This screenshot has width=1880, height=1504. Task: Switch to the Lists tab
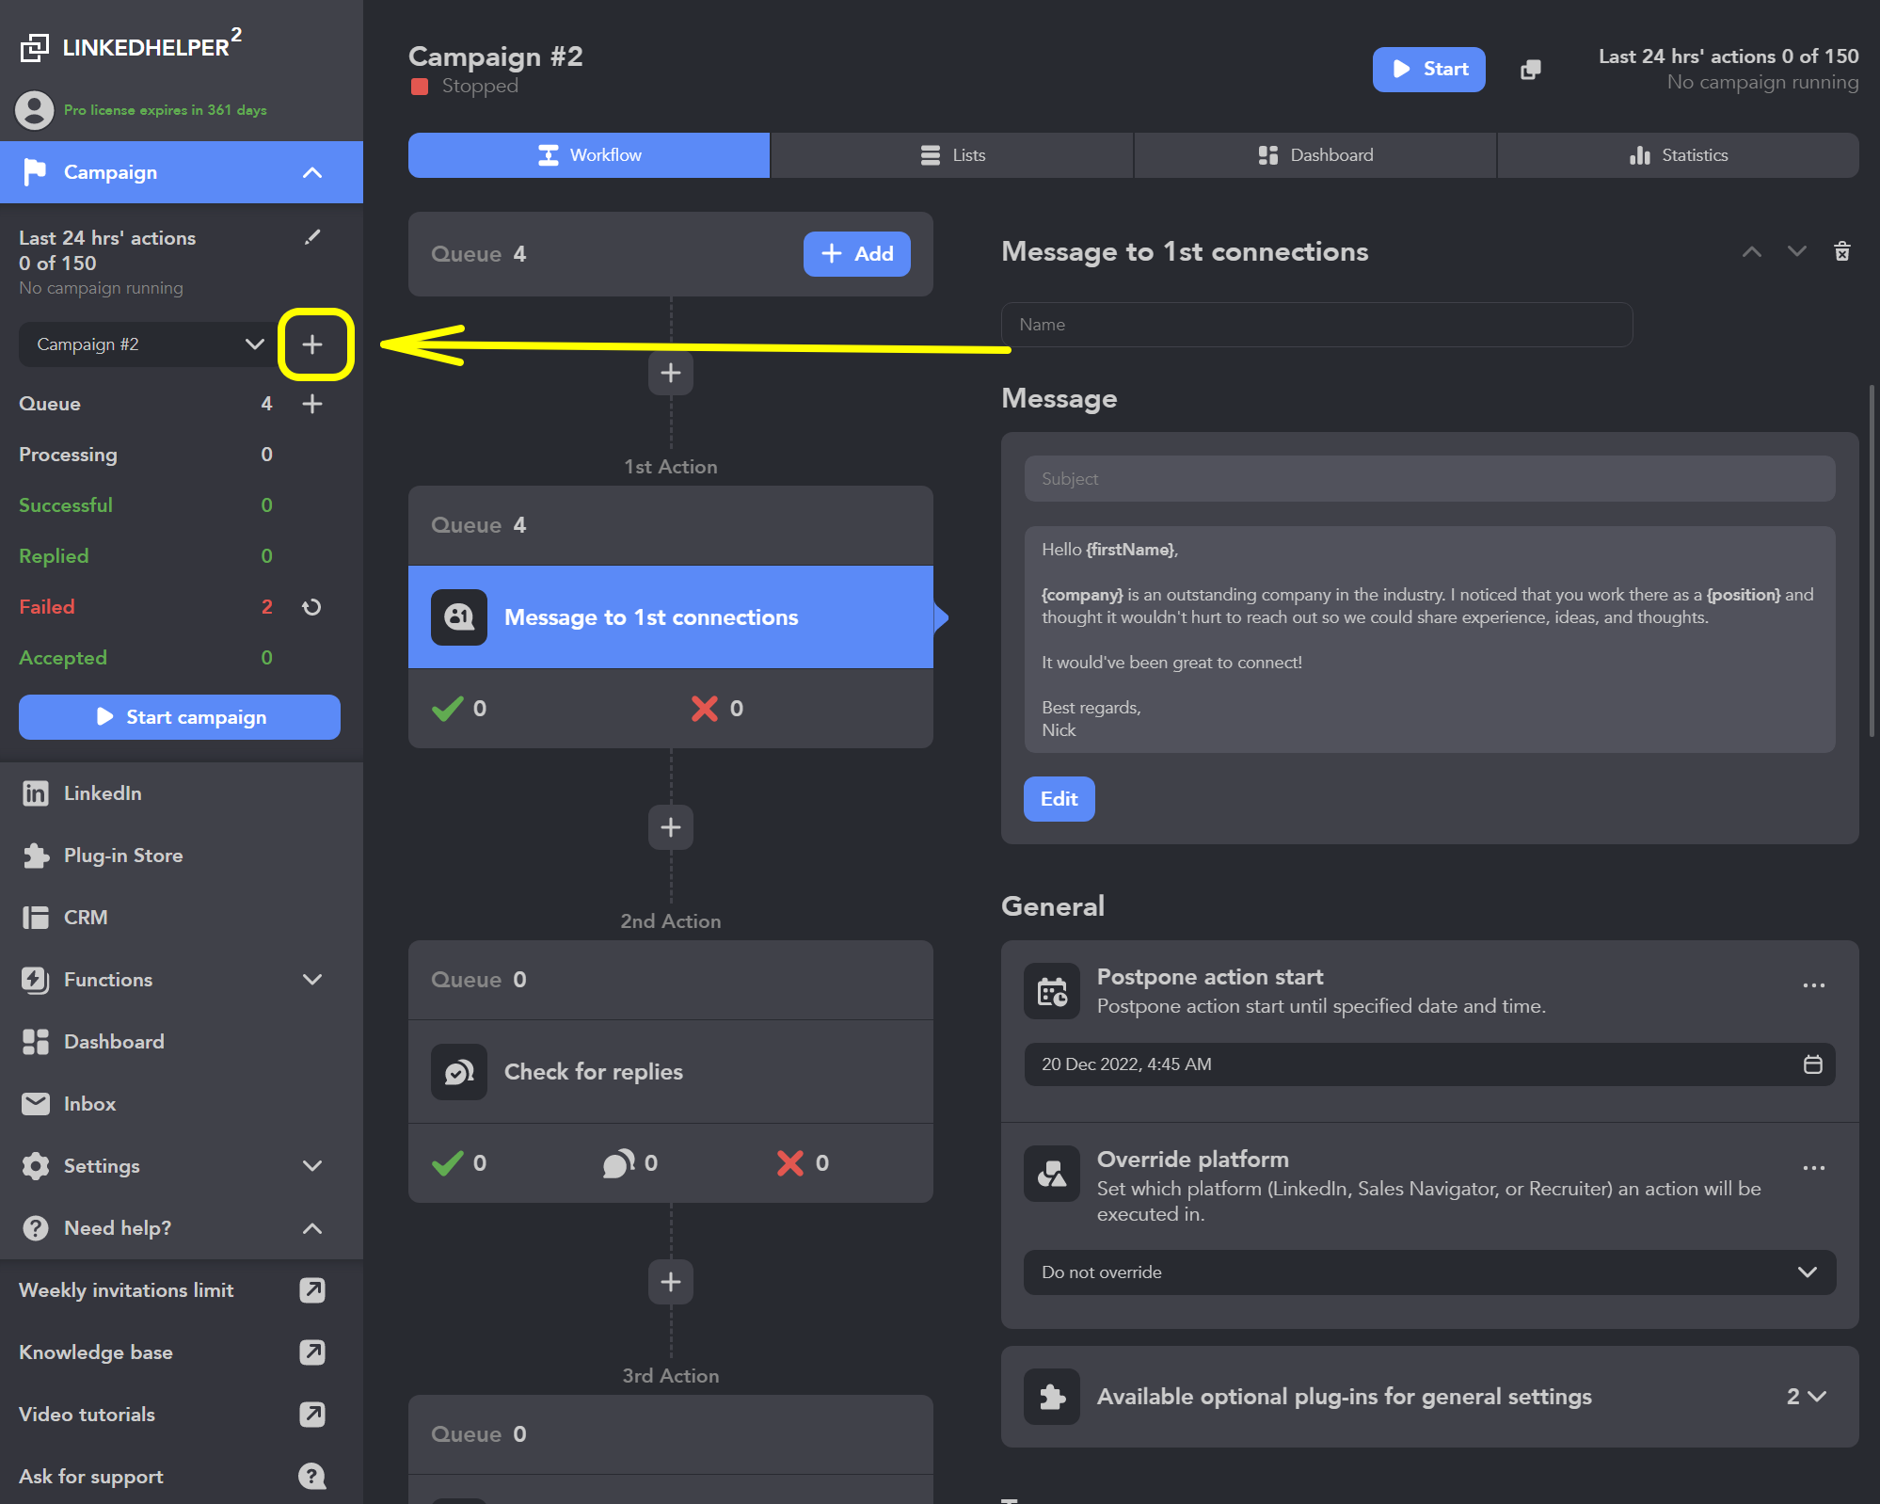[951, 155]
